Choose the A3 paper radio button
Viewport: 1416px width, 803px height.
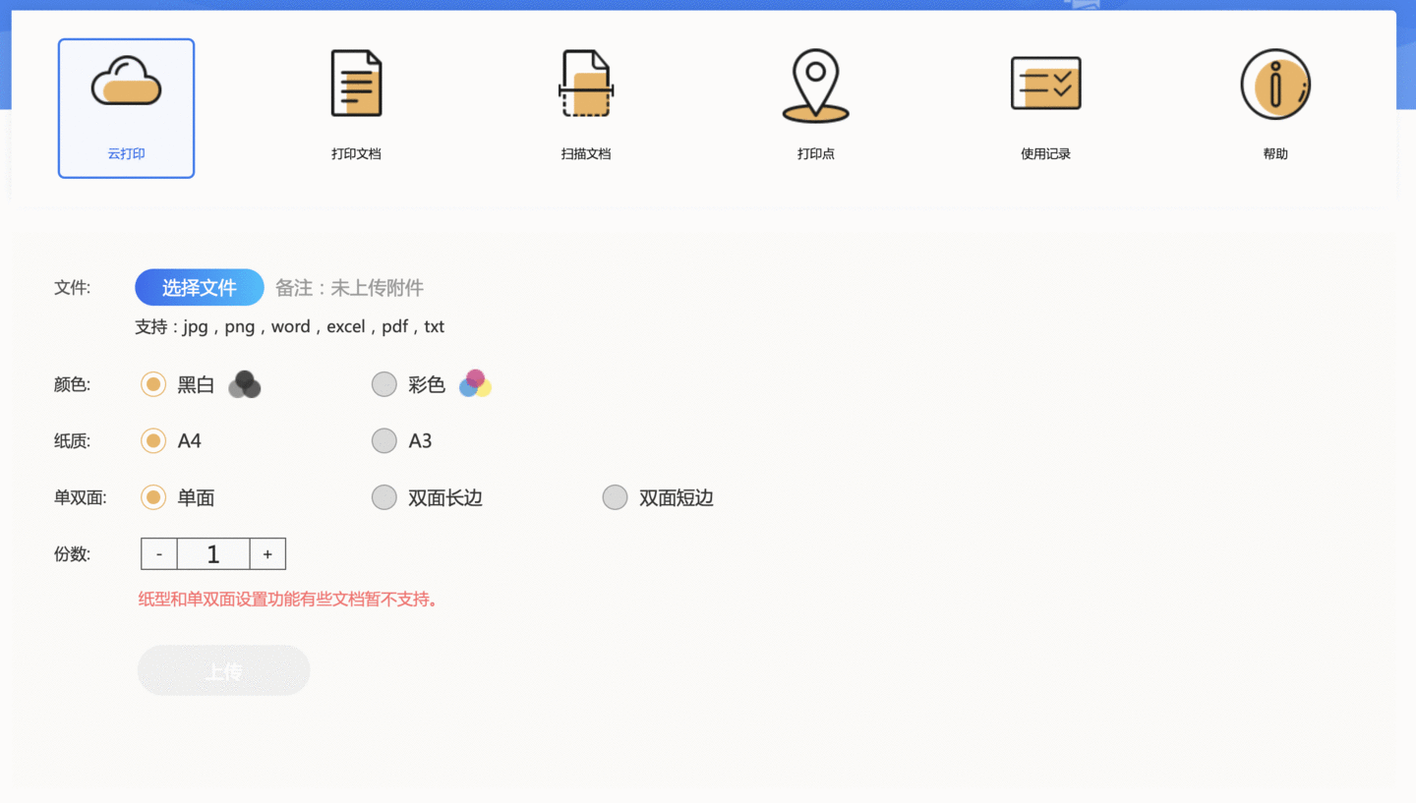pyautogui.click(x=383, y=441)
